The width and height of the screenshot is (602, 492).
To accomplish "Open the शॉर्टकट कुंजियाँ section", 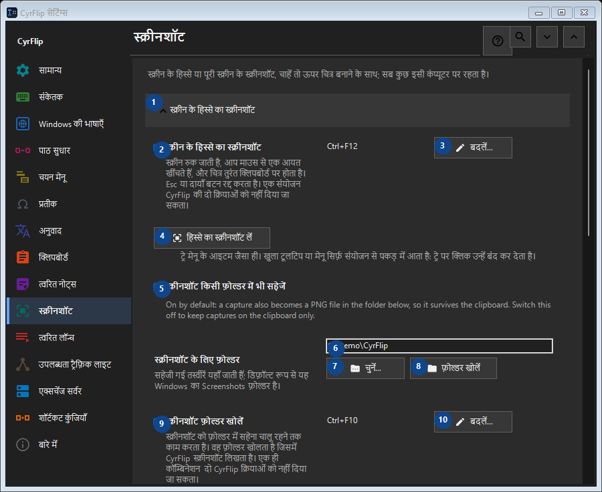I will tap(69, 418).
